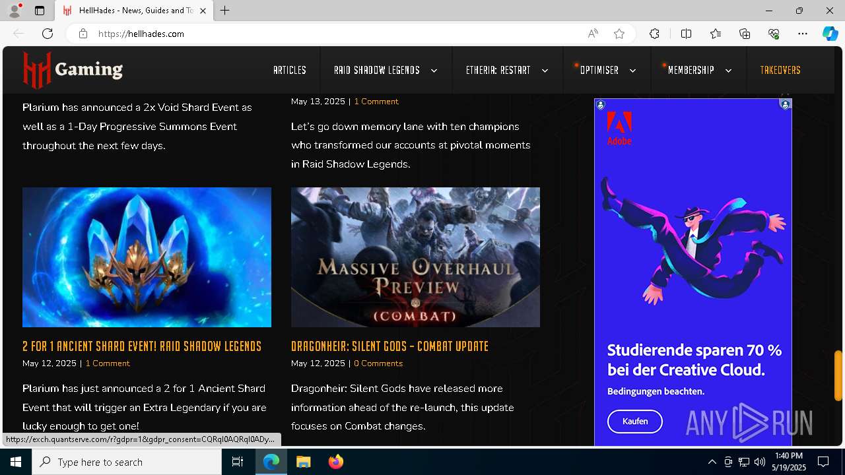This screenshot has height=475, width=845.
Task: Open Browser essentials heart icon
Action: [774, 34]
